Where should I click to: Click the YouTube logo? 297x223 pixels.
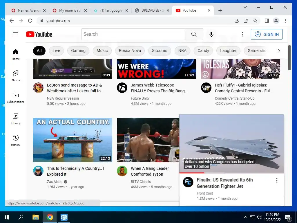39,34
